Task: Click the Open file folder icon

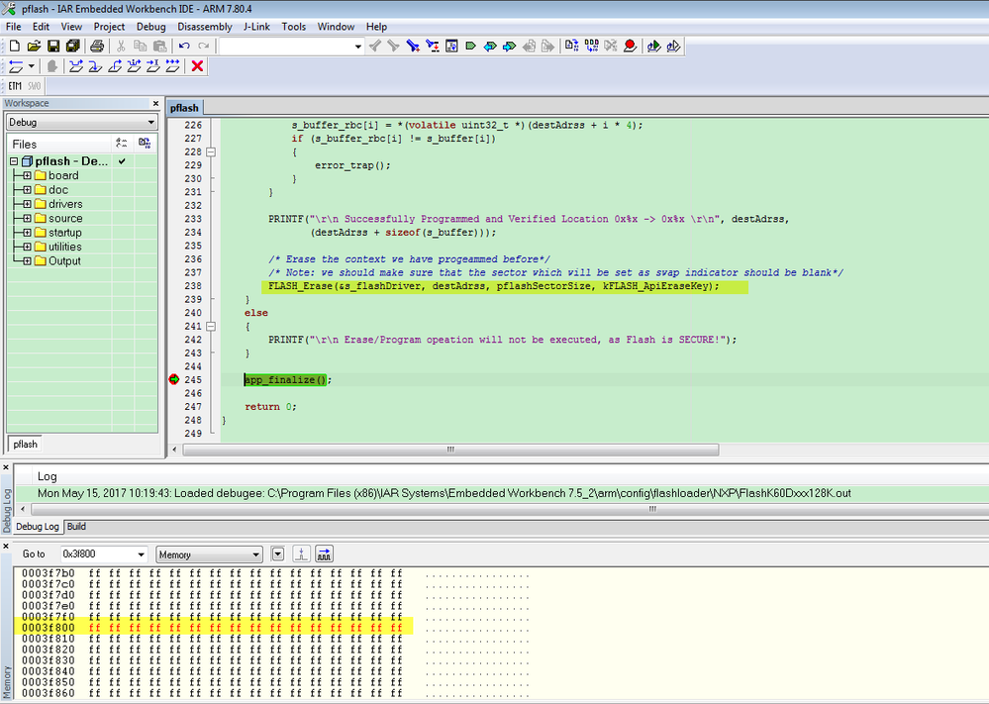Action: pos(34,46)
